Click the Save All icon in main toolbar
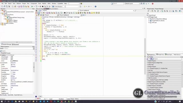 [x=21, y=7]
